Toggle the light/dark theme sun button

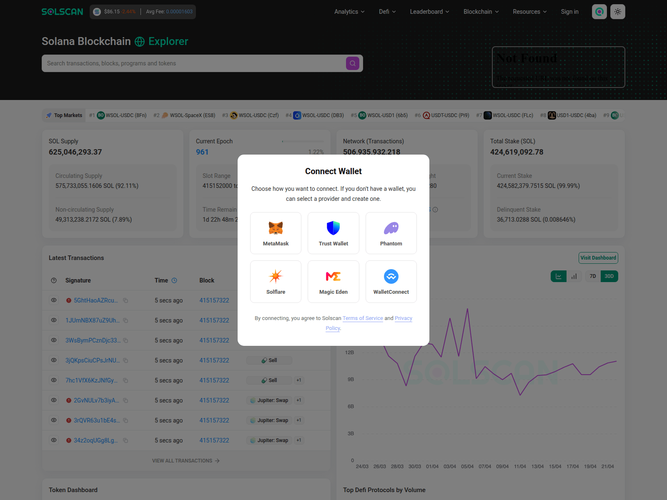click(617, 12)
